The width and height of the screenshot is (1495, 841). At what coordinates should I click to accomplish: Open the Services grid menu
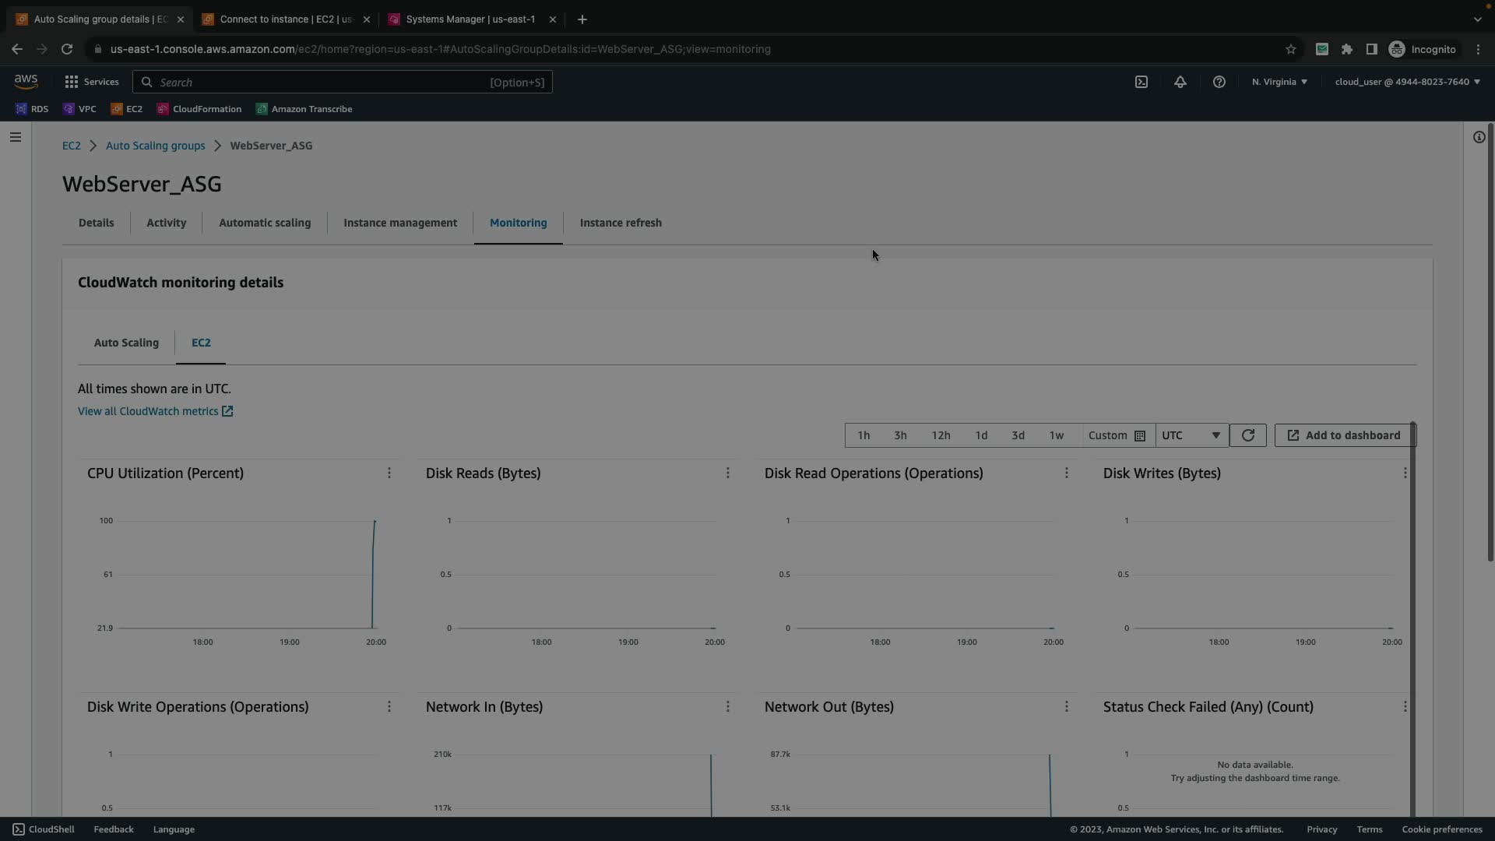coord(91,82)
